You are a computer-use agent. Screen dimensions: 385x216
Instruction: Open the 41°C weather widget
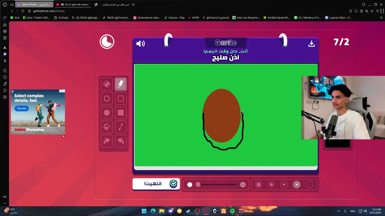coord(11,211)
